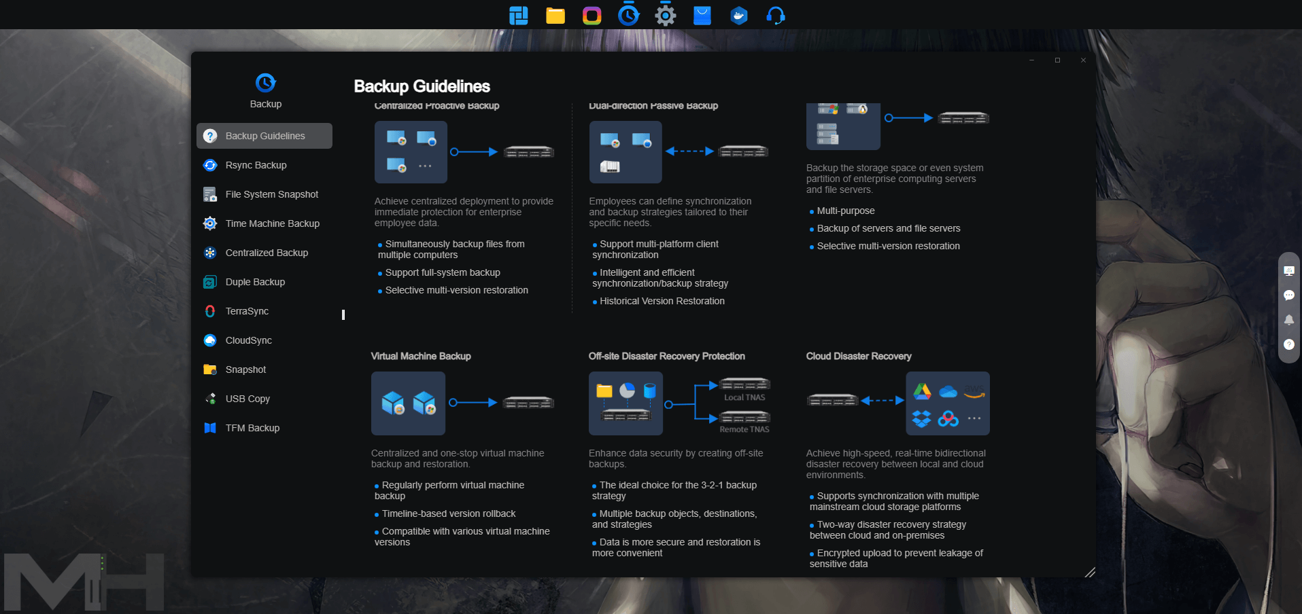Open messages bubble in right side panel

click(1288, 295)
